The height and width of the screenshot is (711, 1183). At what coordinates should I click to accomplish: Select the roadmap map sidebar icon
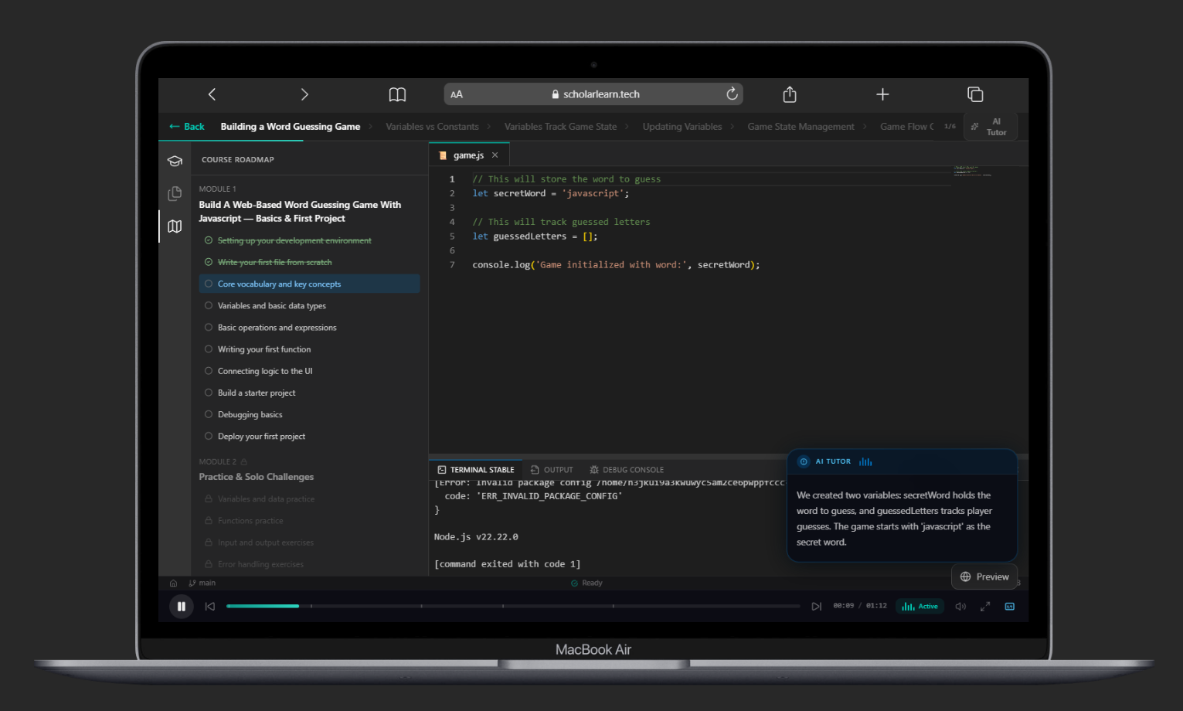(175, 226)
